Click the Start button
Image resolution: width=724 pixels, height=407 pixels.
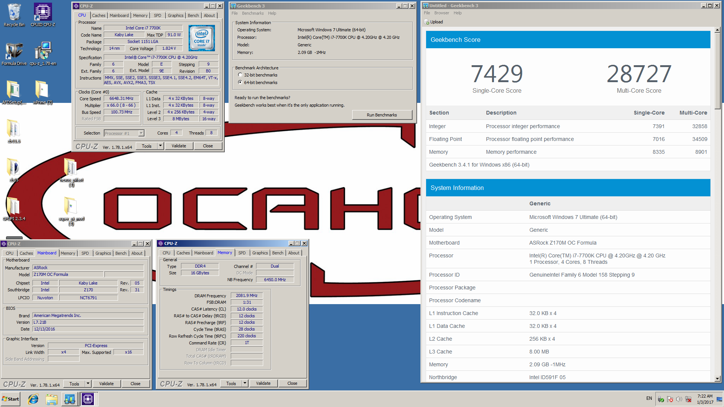coord(11,399)
